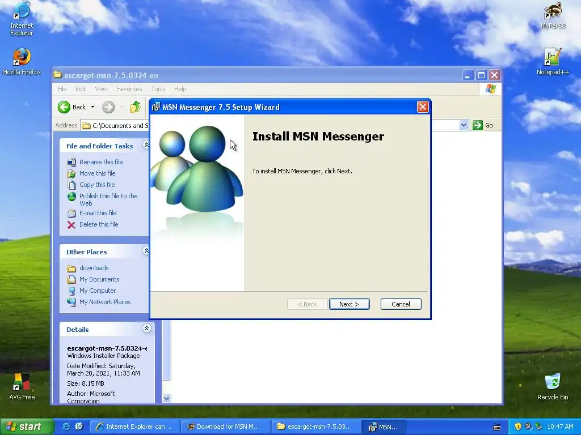Click the disabled Back button in Setup Wizard
Image resolution: width=581 pixels, height=435 pixels.
(x=307, y=304)
